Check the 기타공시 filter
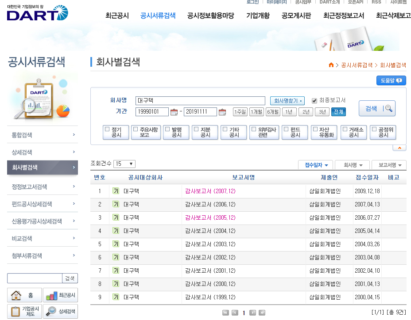Screen dimensions: 411x320 tap(225, 129)
